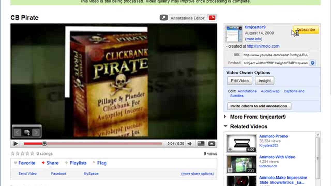Open the Favorite tab
331x186 pixels.
point(25,163)
